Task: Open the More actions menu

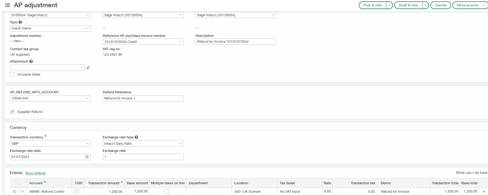Action: click(x=470, y=5)
